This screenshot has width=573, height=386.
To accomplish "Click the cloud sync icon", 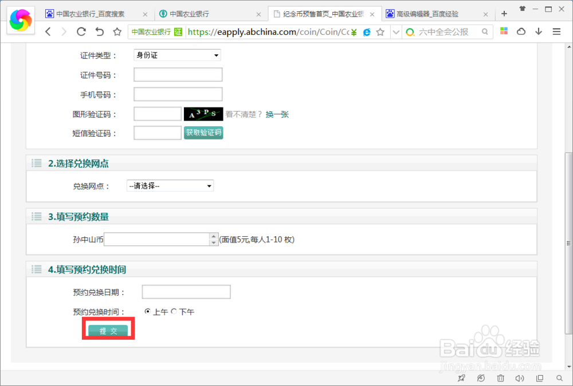I will click(521, 31).
